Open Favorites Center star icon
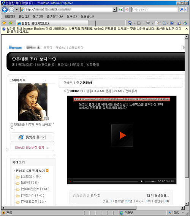The image size is (190, 216). [x=4, y=23]
